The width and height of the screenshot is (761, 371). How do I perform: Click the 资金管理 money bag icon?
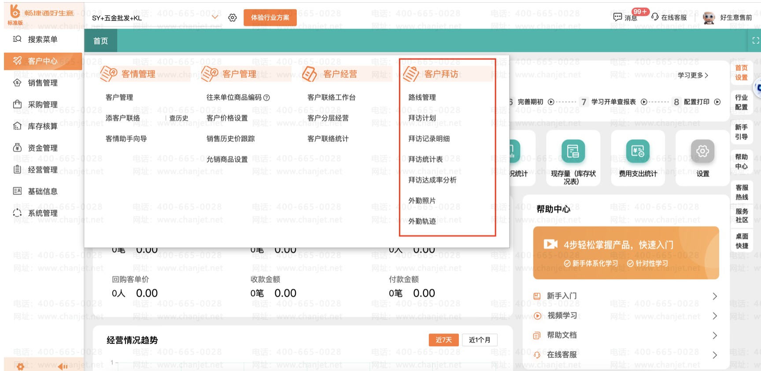17,148
